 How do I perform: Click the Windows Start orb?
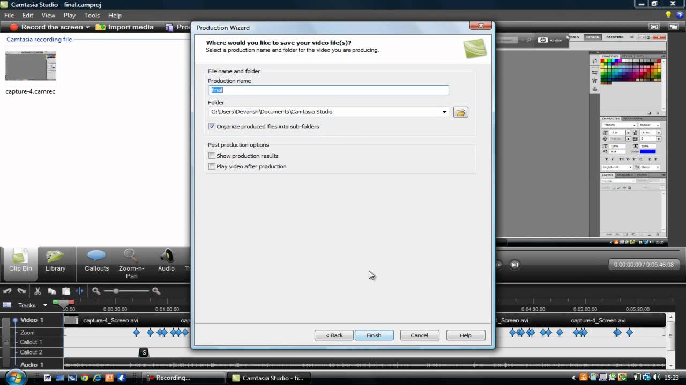(16, 376)
